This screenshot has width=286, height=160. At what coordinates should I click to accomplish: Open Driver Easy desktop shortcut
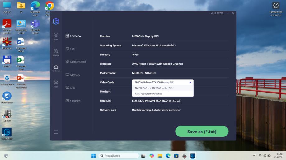pyautogui.click(x=7, y=134)
